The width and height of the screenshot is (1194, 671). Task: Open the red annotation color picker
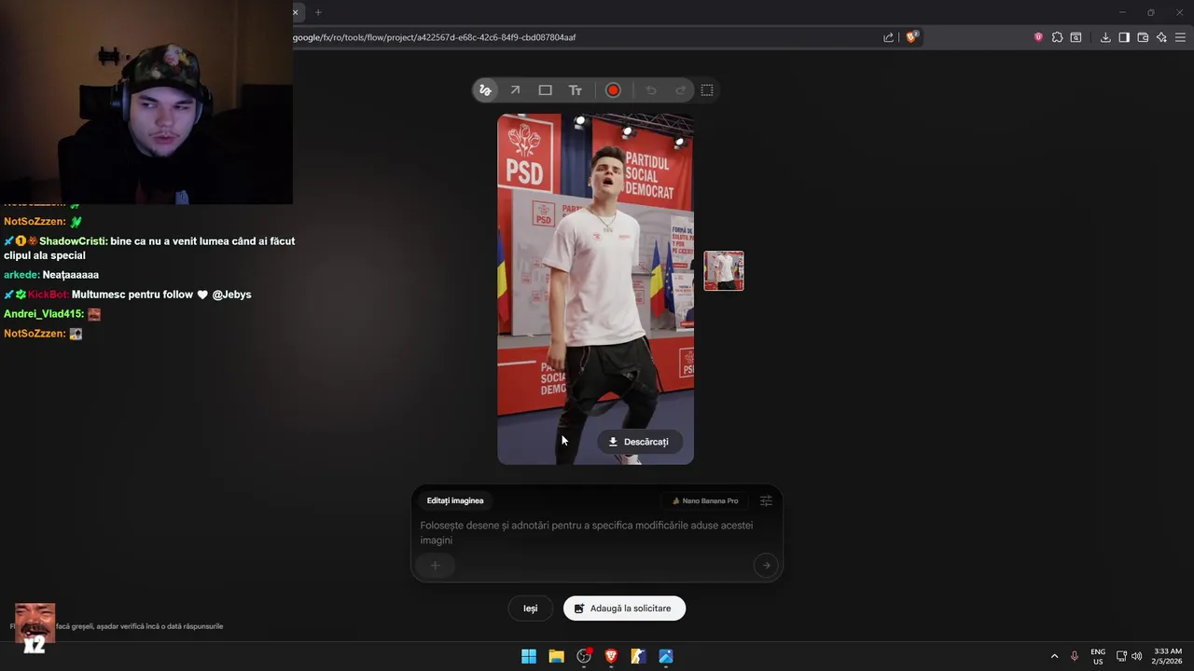pos(613,90)
